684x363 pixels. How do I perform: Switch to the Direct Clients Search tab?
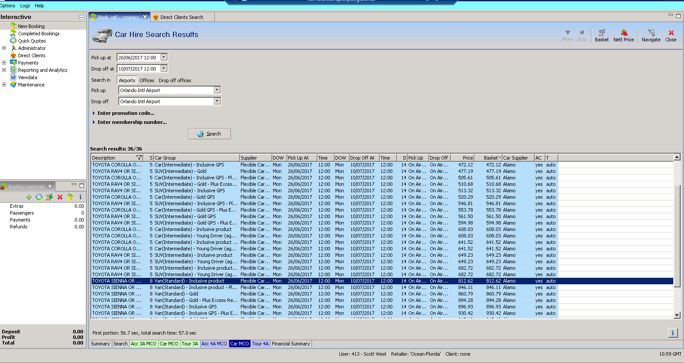[x=182, y=17]
